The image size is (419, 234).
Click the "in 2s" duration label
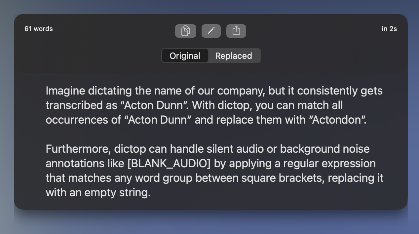point(389,29)
